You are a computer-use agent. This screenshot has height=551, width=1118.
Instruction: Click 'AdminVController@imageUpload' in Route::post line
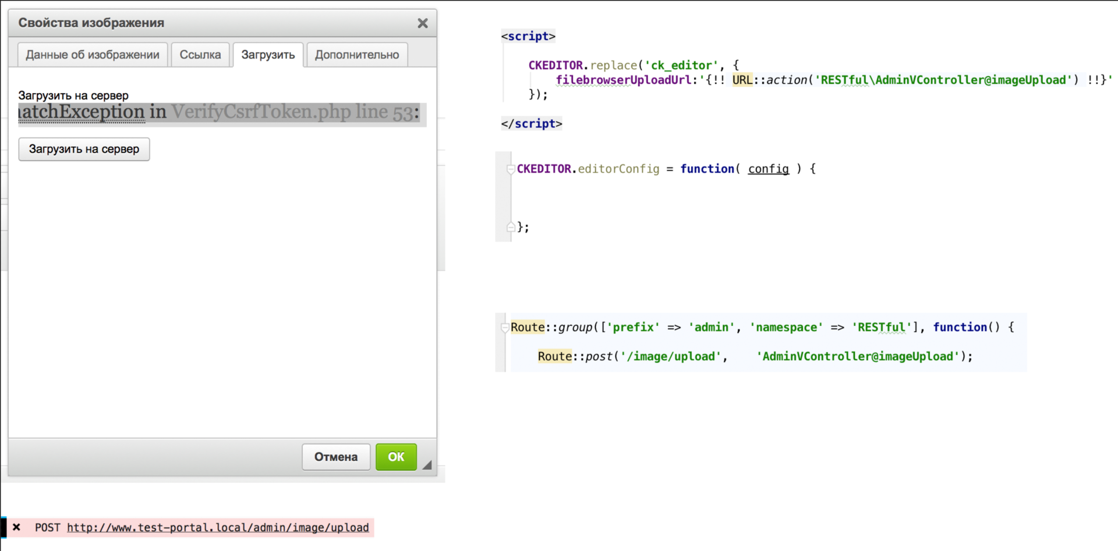click(858, 356)
